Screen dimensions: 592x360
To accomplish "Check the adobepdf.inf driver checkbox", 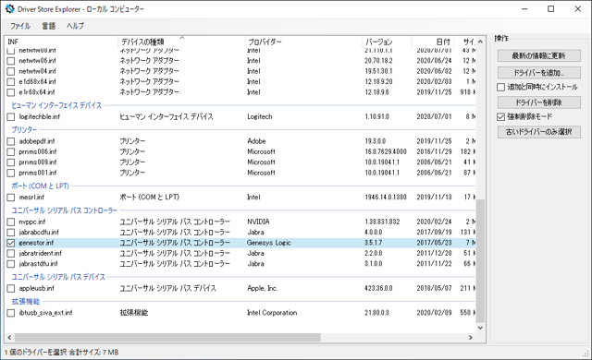I will click(11, 141).
